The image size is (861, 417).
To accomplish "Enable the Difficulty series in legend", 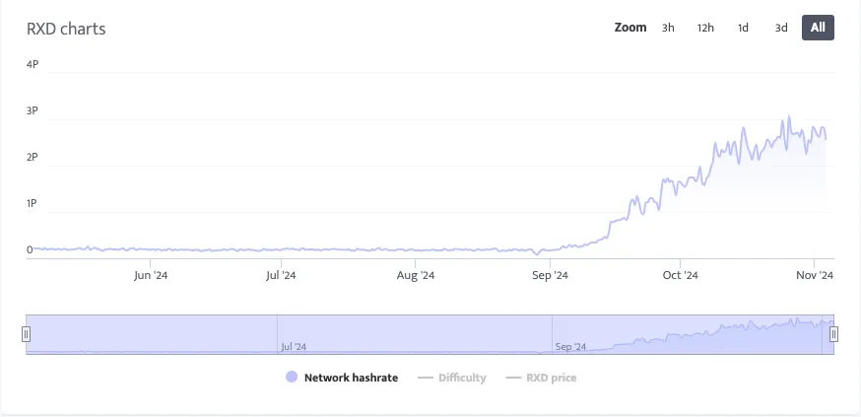I will (x=462, y=378).
